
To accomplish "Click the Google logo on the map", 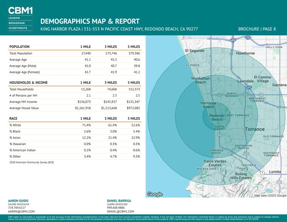I will (x=155, y=194).
